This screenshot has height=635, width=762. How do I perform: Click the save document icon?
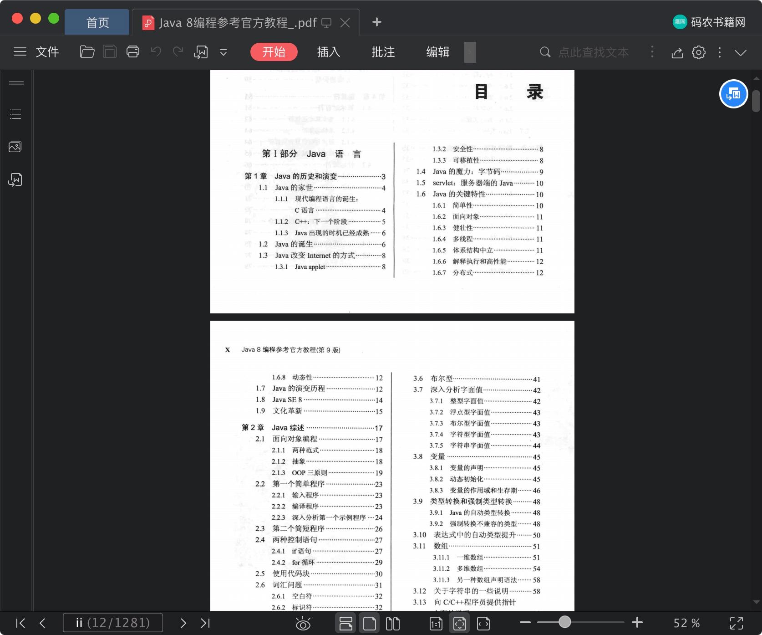click(110, 52)
